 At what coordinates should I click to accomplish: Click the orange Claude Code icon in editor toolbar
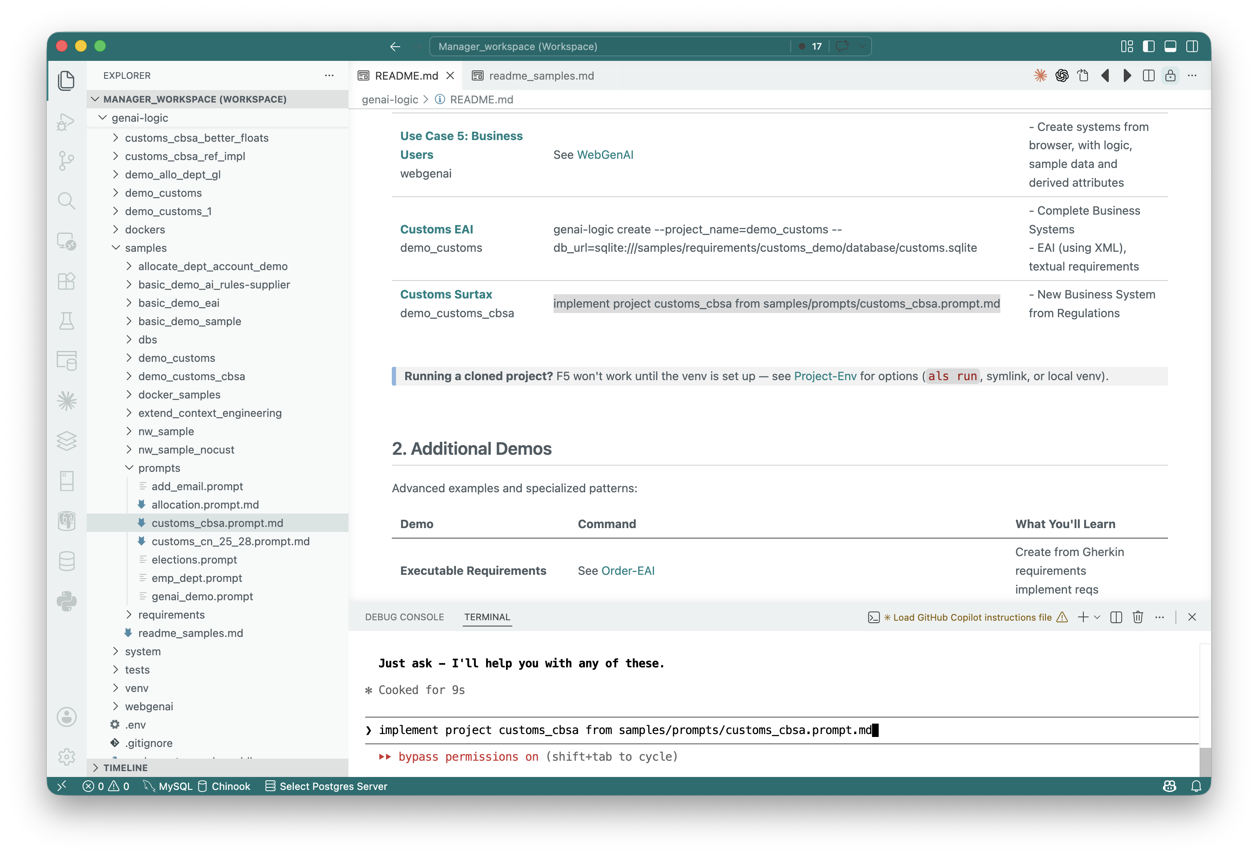[x=1040, y=76]
